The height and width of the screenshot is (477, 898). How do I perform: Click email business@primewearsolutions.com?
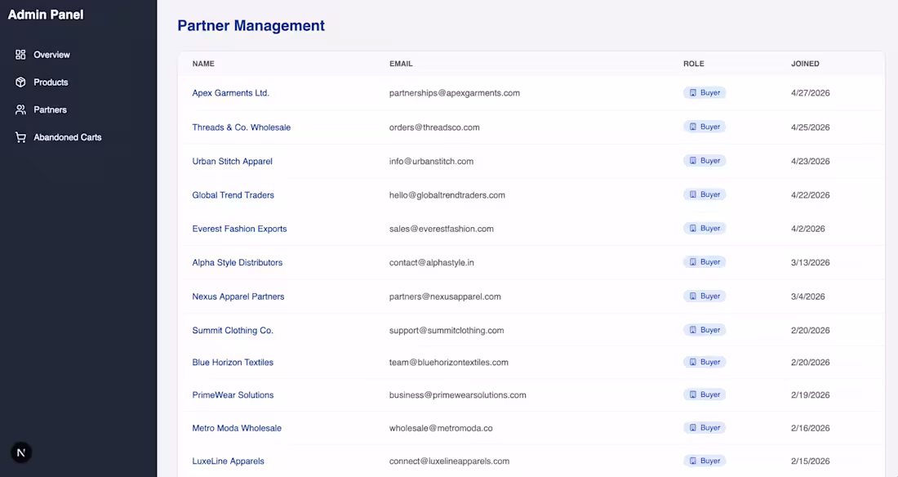coord(458,395)
